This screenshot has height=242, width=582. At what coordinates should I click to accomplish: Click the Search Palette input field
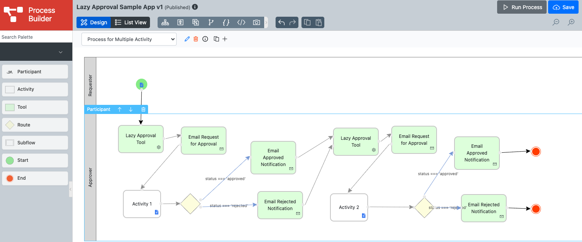click(x=36, y=37)
